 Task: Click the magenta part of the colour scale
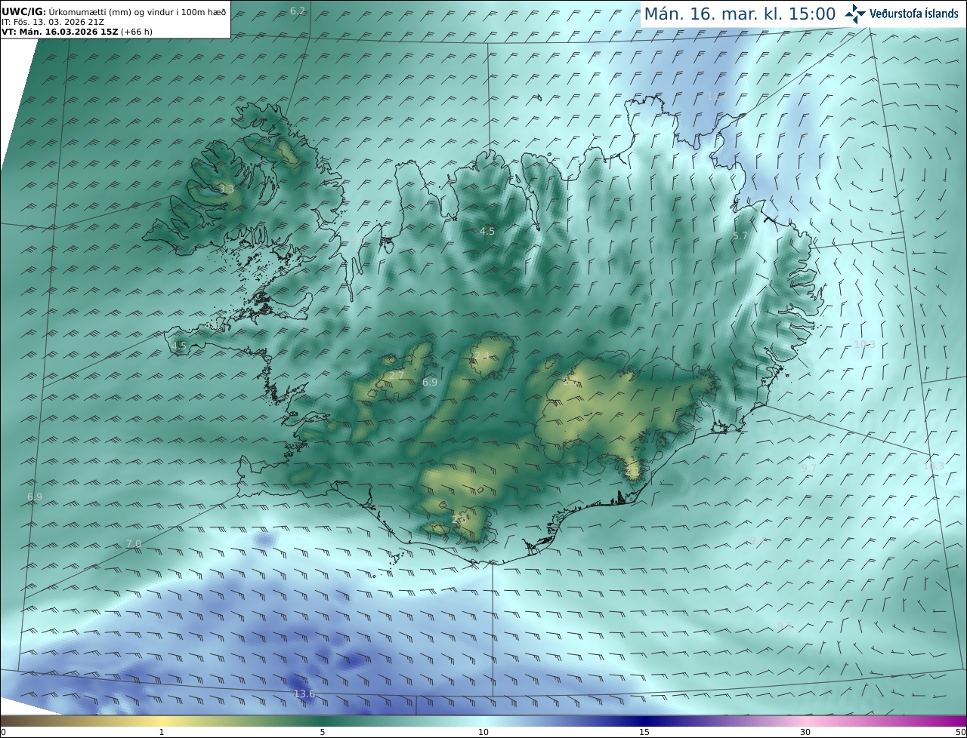click(944, 721)
